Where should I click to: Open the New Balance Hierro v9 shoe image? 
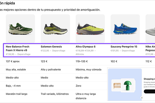[20, 29]
